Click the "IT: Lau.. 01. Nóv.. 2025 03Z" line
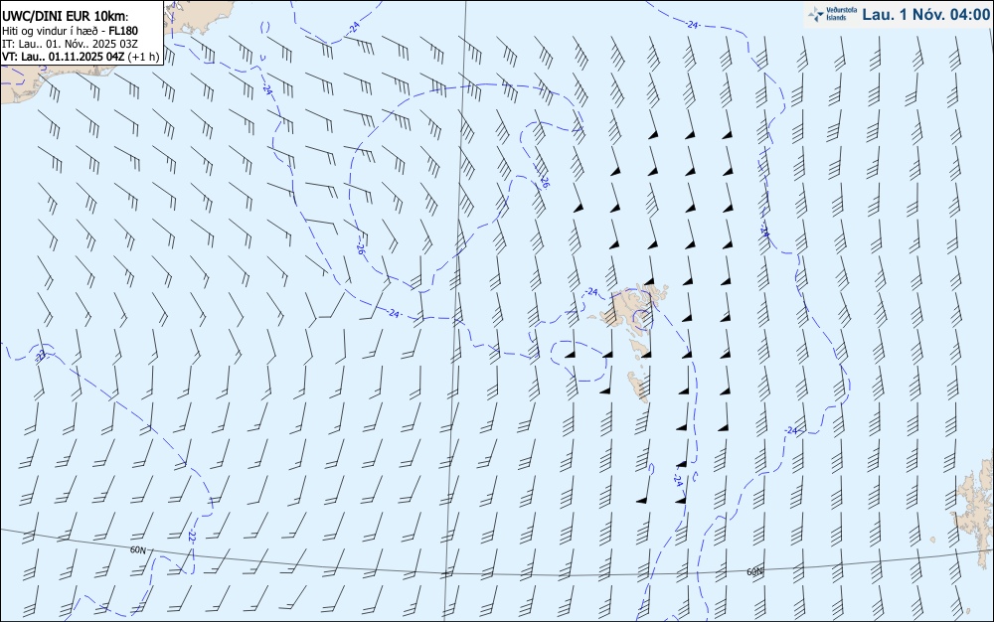 (70, 44)
